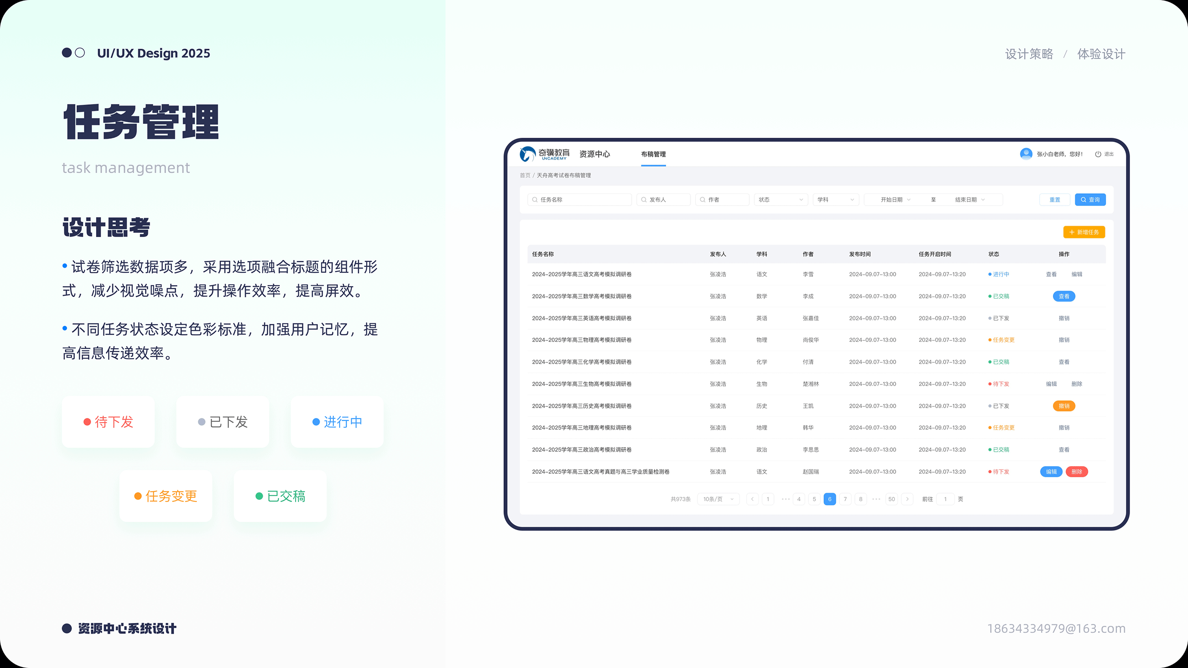Click the user avatar icon
The width and height of the screenshot is (1188, 668).
click(1026, 154)
